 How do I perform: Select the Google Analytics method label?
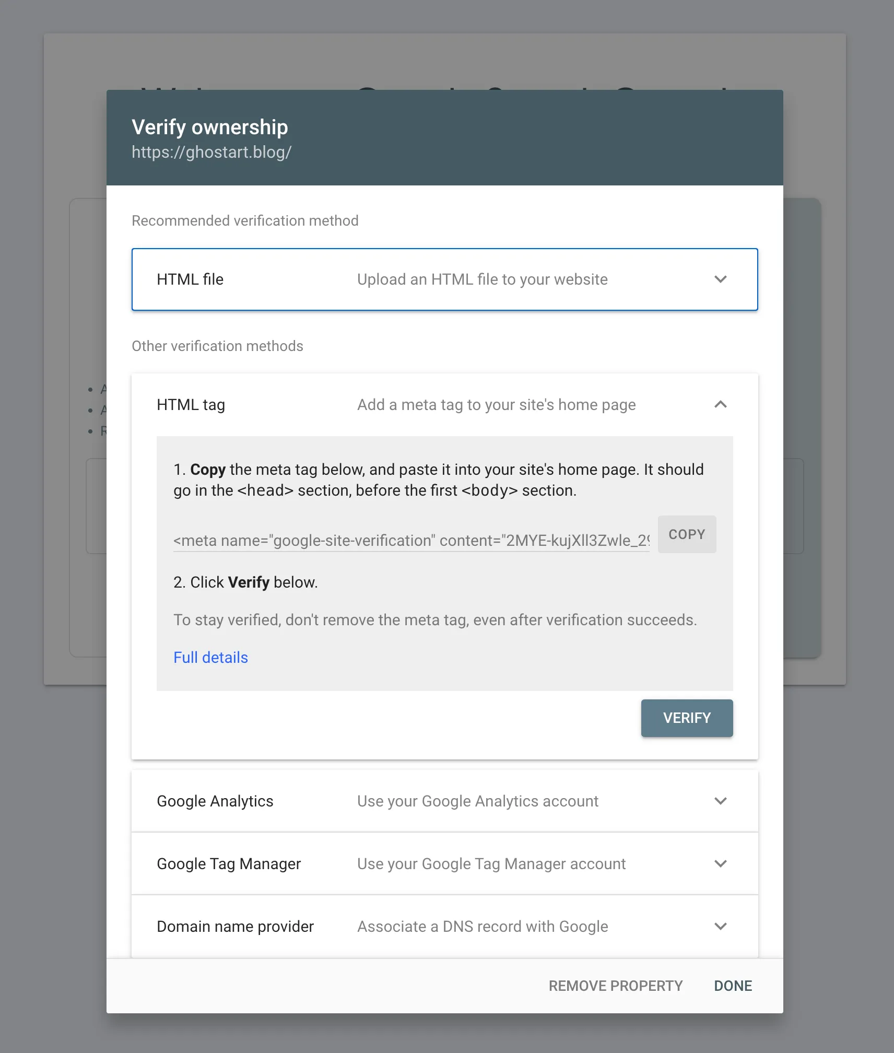[215, 801]
